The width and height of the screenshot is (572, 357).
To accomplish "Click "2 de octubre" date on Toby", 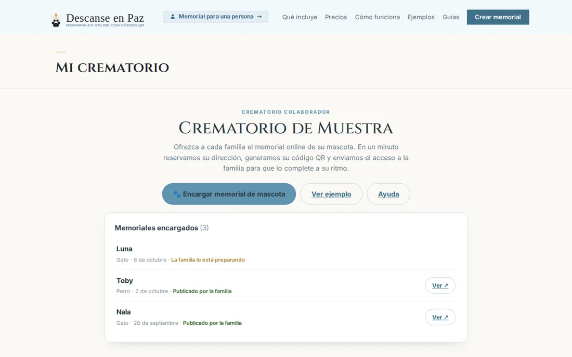I will pos(152,291).
